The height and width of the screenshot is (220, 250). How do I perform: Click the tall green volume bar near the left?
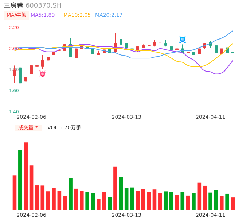pos(20,180)
